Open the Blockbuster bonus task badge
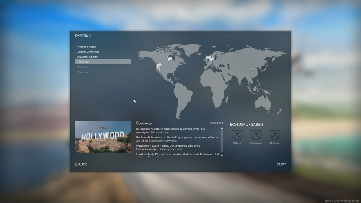 coord(275,135)
